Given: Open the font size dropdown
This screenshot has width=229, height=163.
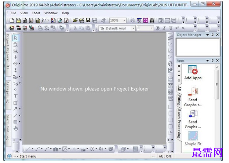Looking at the screenshot, I should pyautogui.click(x=152, y=28).
